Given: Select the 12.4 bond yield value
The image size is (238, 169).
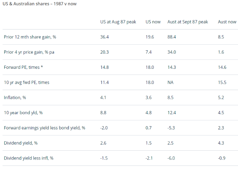Looking at the screenshot, I should point(172,113).
